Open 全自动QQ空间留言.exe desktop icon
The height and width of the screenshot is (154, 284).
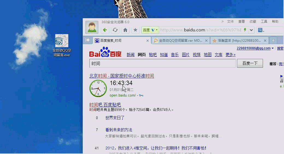click(x=62, y=46)
